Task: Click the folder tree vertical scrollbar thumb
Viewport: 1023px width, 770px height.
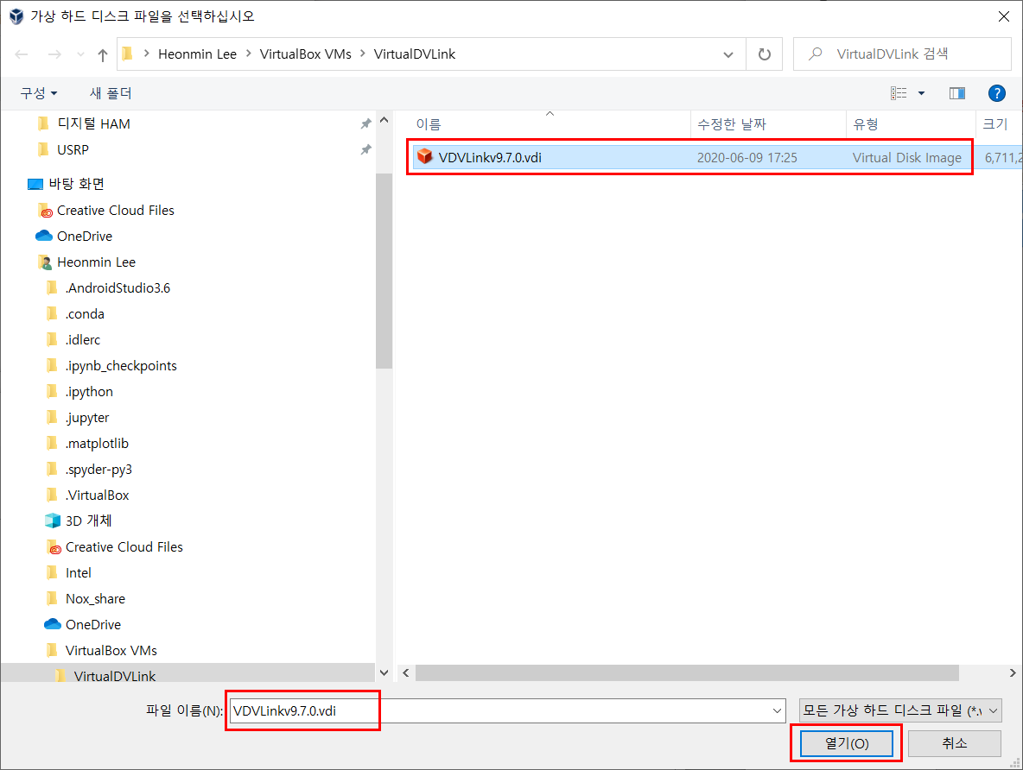Action: pyautogui.click(x=384, y=271)
